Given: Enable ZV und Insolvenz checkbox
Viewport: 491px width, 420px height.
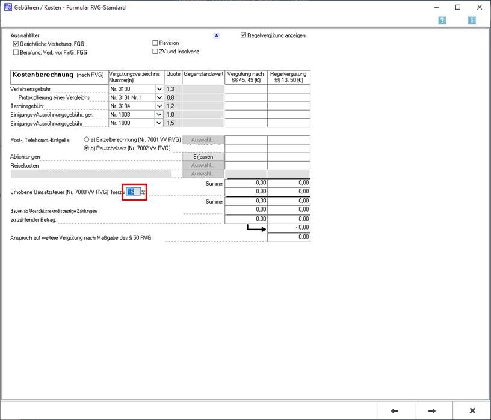Looking at the screenshot, I should 155,51.
